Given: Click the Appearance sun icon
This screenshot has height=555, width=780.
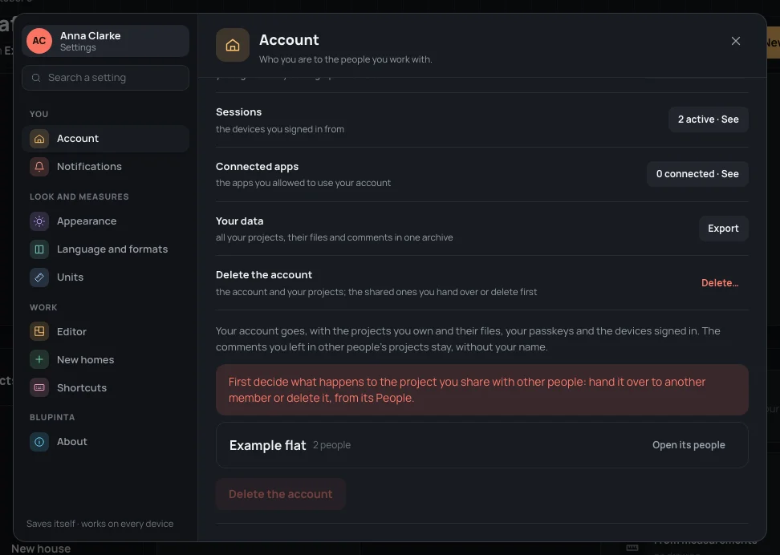Looking at the screenshot, I should pos(39,221).
